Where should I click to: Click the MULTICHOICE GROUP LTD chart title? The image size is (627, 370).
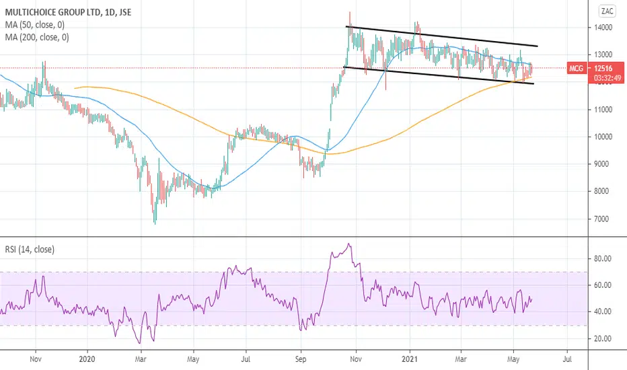68,12
